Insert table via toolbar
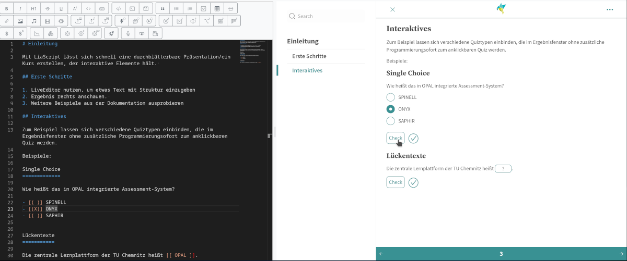 coord(217,9)
